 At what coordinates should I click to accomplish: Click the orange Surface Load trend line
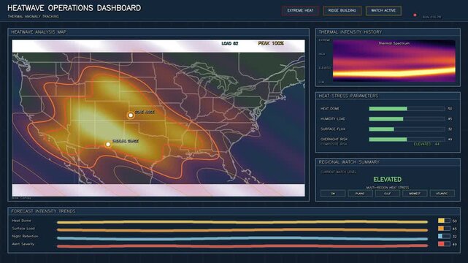click(x=242, y=230)
